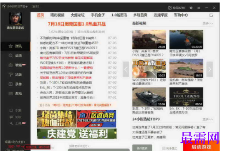Click the 庆建党 送福利 banner
This screenshot has width=227, height=151.
click(x=77, y=134)
